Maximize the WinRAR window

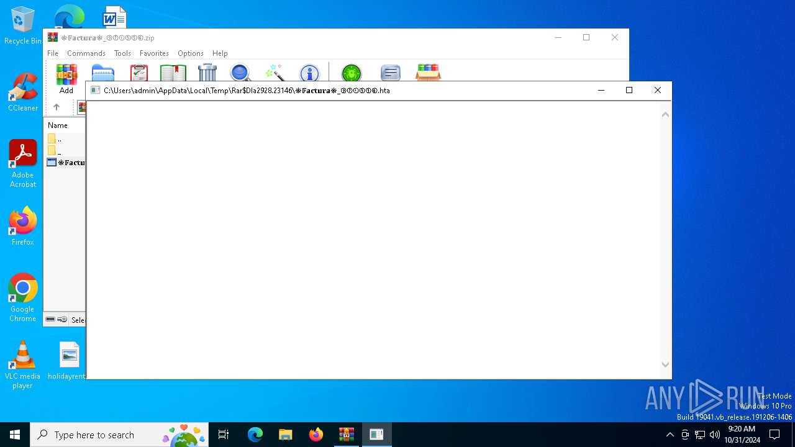pos(586,37)
